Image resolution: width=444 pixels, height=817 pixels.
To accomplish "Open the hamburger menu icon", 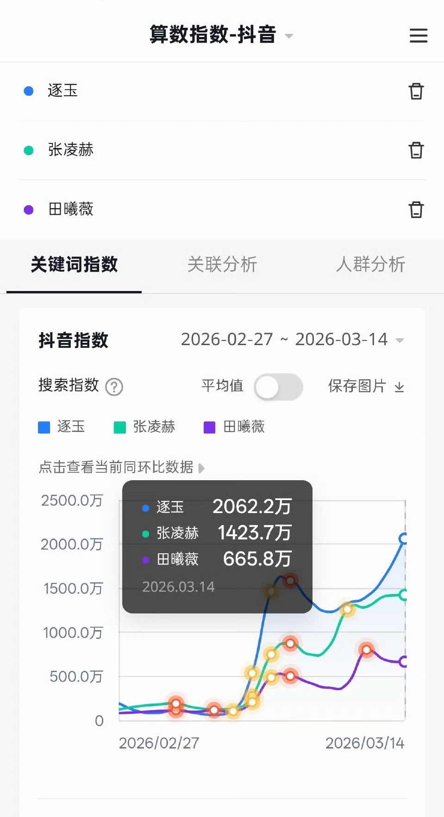I will pos(418,36).
